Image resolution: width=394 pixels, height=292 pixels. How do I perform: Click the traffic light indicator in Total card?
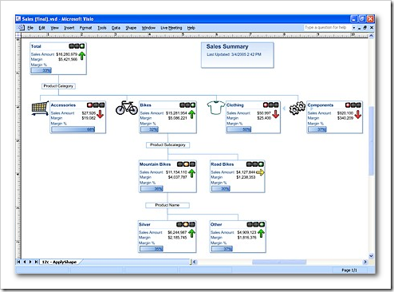point(77,46)
